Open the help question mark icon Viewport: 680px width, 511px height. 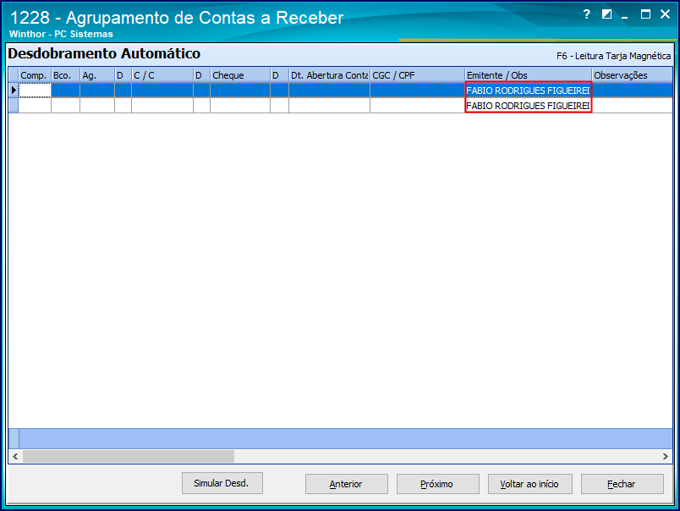pos(587,14)
